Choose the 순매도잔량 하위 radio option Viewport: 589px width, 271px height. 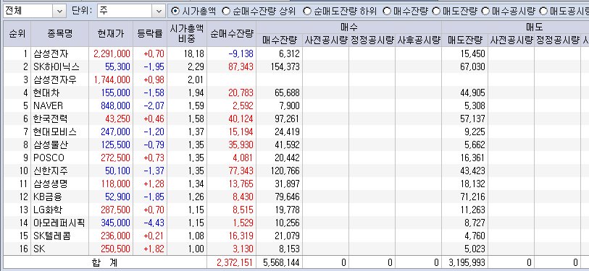pos(307,12)
